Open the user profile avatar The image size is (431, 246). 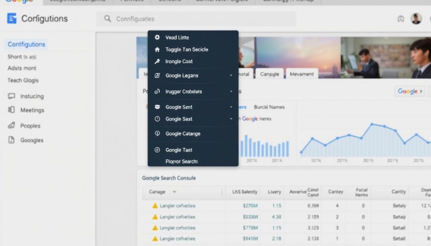click(416, 19)
